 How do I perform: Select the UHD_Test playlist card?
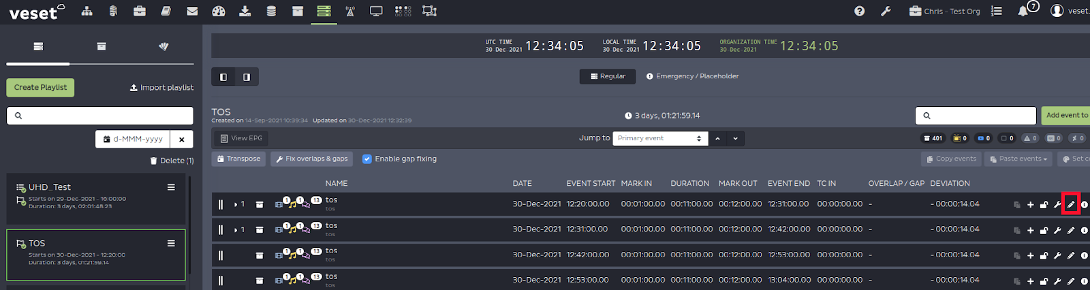point(96,199)
